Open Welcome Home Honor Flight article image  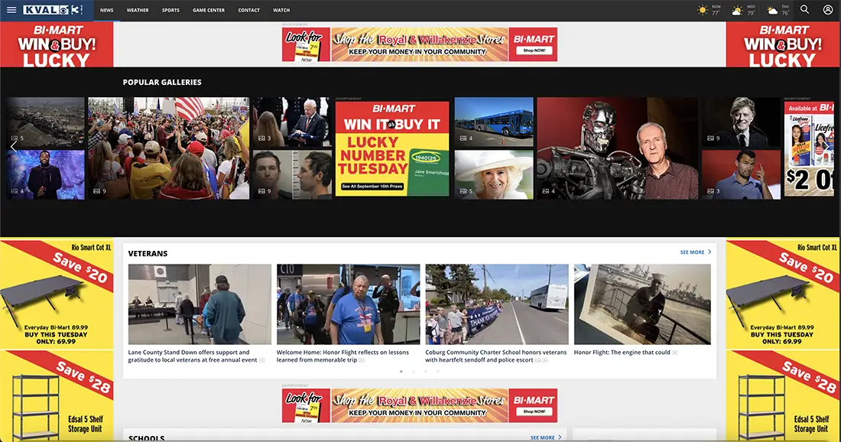tap(348, 304)
